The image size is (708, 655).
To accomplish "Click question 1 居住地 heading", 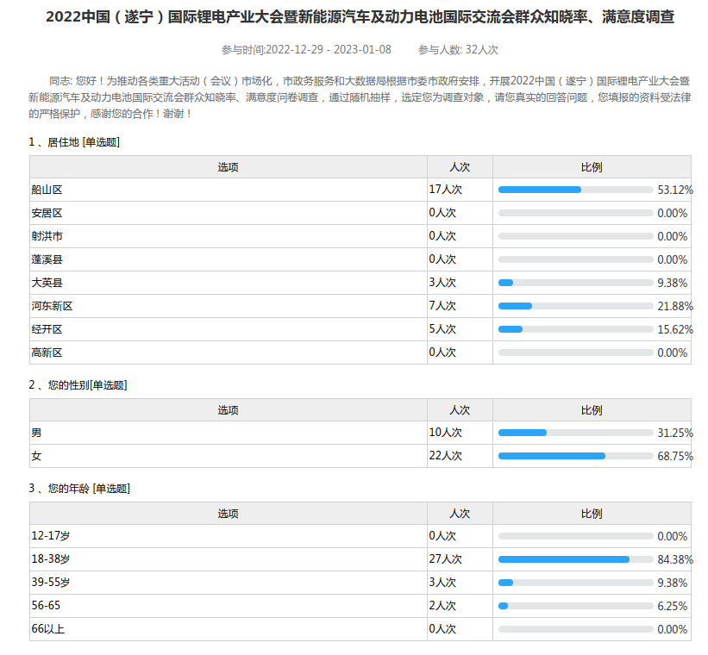I will point(74,142).
